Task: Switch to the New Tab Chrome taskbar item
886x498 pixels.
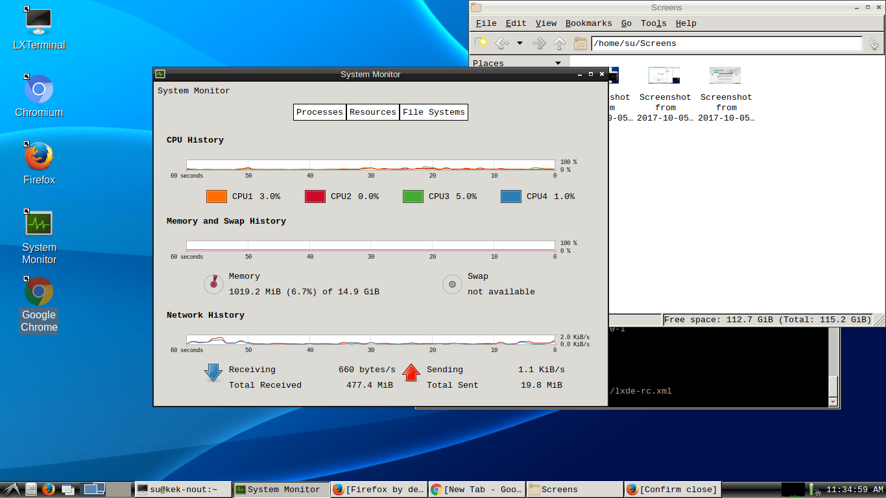Action: click(477, 490)
